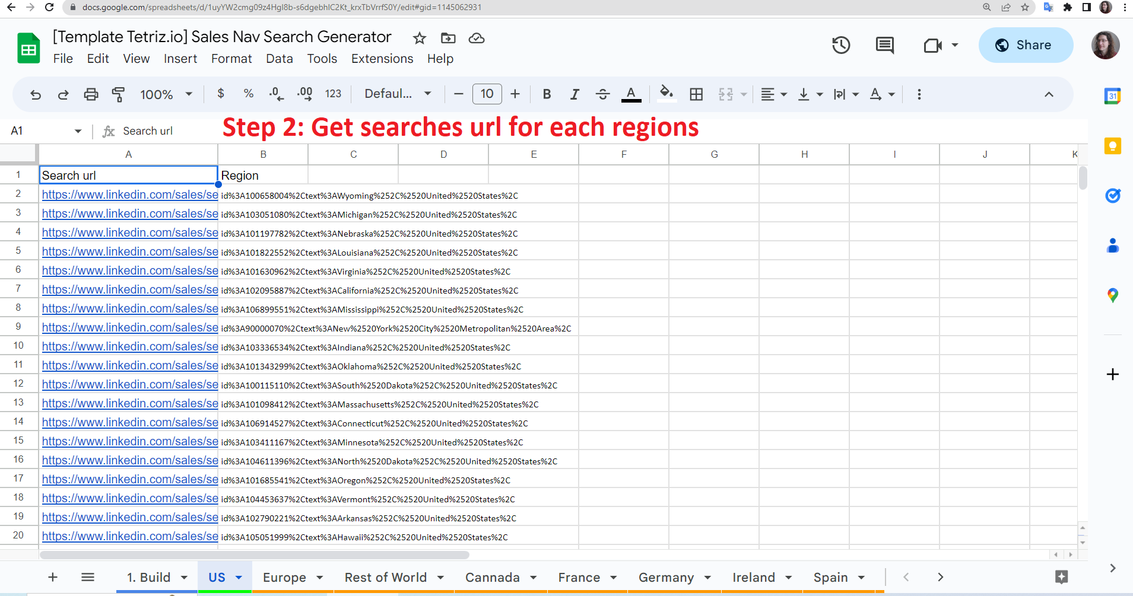Toggle italic formatting
Screen dimensions: 1133x596
(575, 94)
